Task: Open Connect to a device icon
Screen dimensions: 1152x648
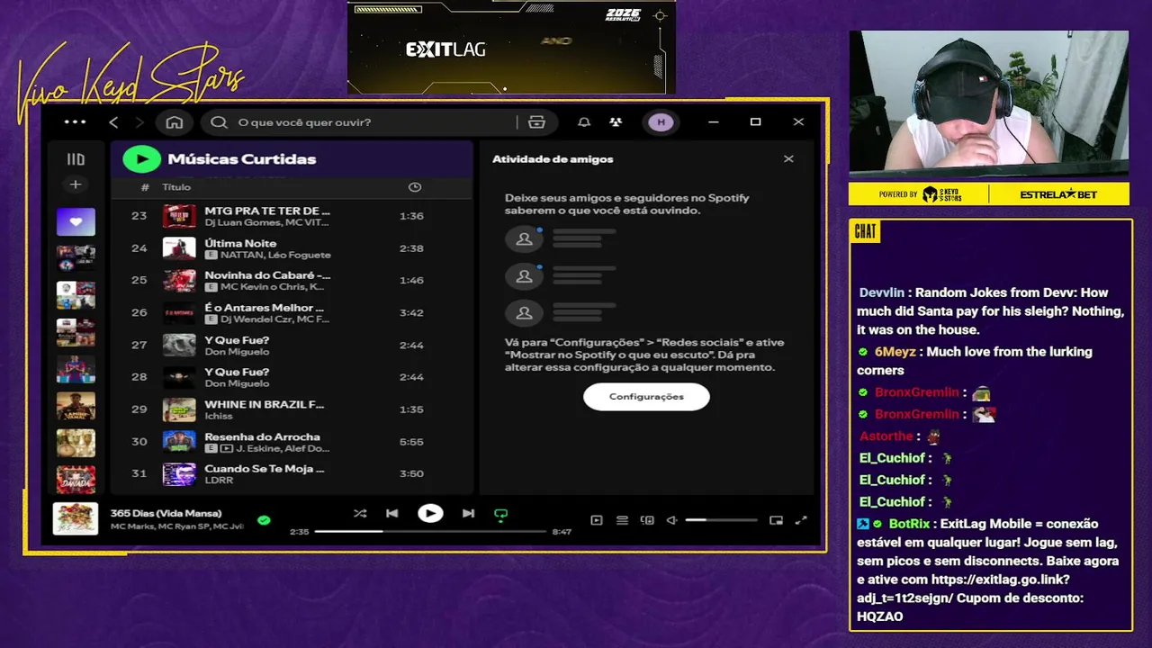Action: [x=647, y=520]
